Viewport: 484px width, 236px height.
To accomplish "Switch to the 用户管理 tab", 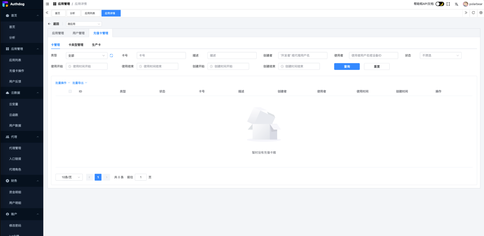I will [x=79, y=33].
